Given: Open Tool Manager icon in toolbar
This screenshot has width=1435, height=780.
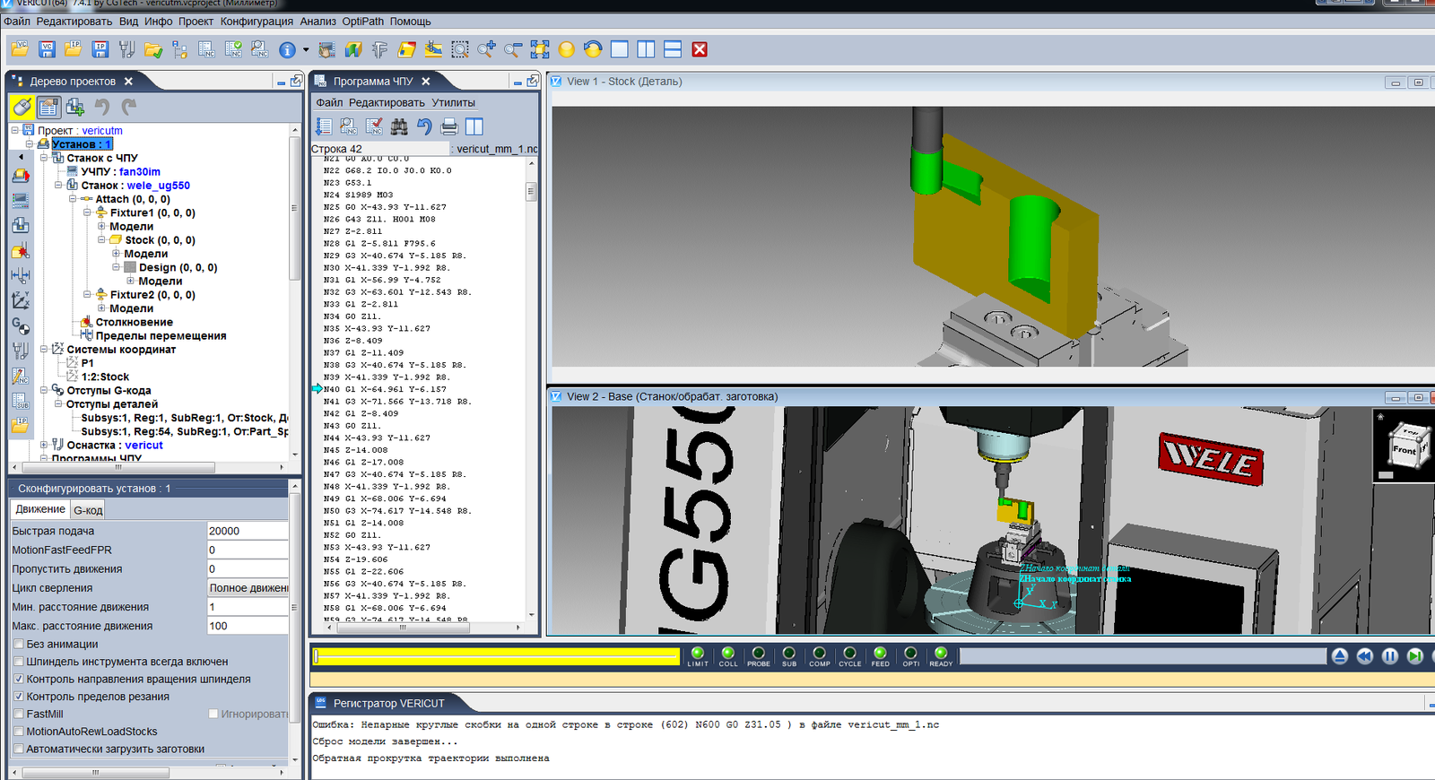Looking at the screenshot, I should click(126, 49).
